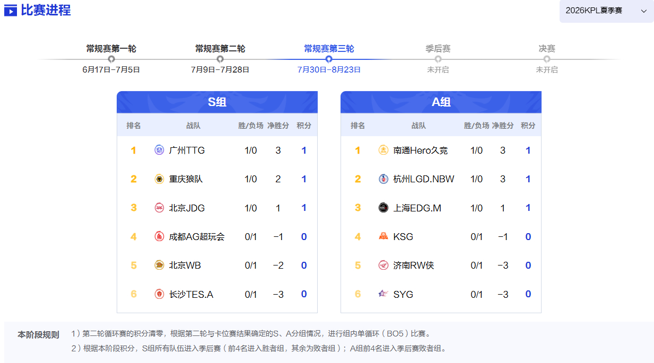Click the 未开启 status under 决赛
The image size is (654, 363).
coord(547,69)
